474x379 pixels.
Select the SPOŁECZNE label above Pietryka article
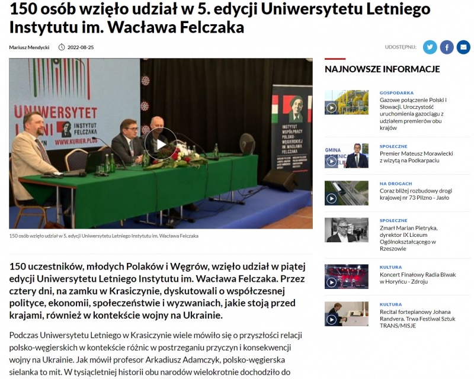[x=393, y=220]
